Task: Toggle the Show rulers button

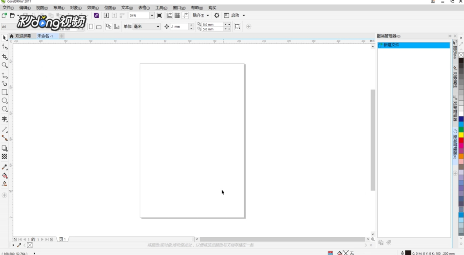Action: click(x=169, y=15)
